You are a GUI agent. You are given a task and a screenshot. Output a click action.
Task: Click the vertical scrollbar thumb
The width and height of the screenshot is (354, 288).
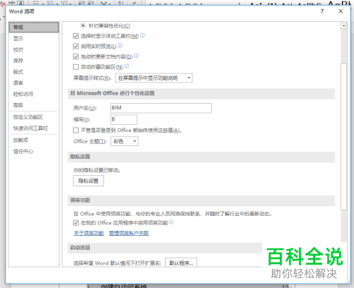[x=344, y=136]
